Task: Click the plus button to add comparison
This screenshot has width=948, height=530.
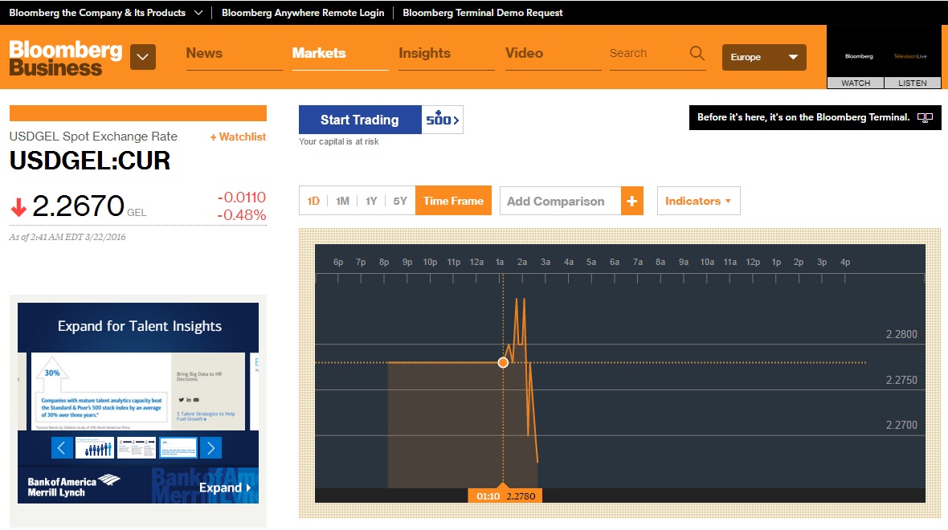Action: [x=631, y=202]
